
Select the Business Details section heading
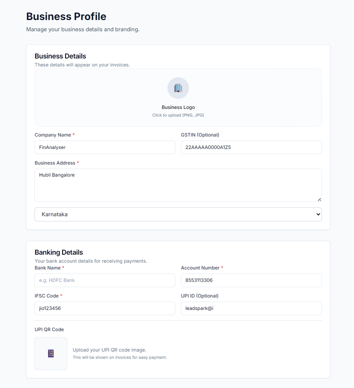(60, 56)
